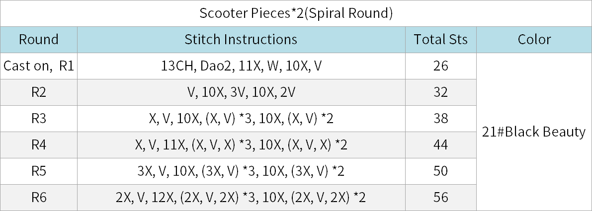Select the Color column header
This screenshot has width=592, height=211.
(x=534, y=40)
